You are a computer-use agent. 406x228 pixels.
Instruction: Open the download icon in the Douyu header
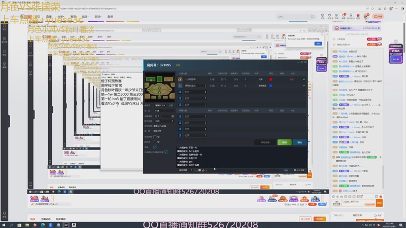click(x=336, y=16)
